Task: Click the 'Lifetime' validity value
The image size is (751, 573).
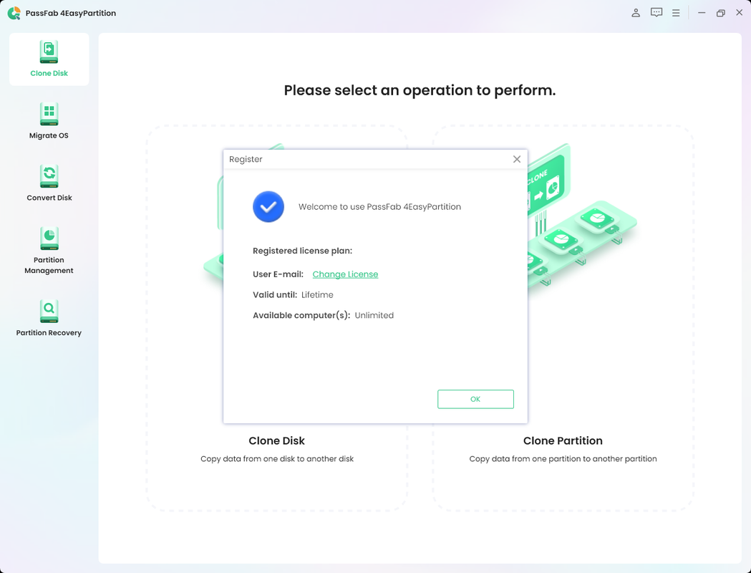Action: (317, 294)
